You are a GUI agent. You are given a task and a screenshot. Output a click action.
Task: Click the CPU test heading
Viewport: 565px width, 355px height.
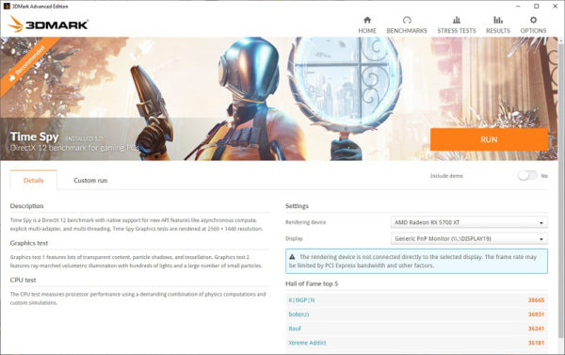[23, 280]
